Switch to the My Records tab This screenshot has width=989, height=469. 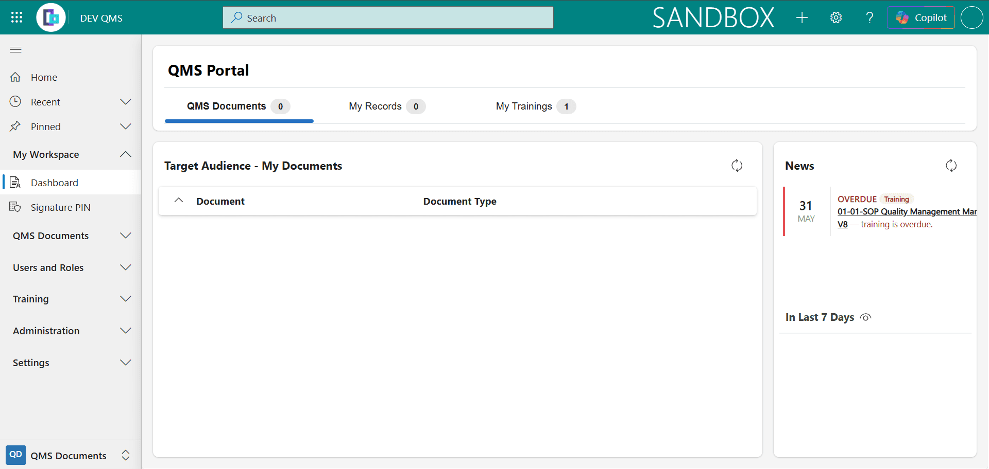point(387,106)
